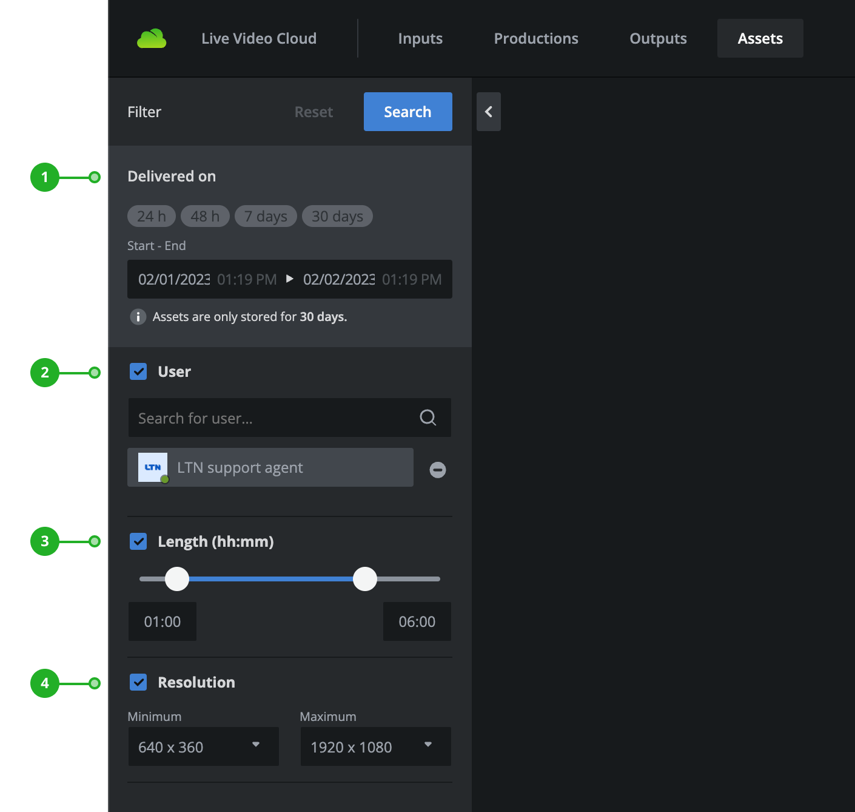Click the right length slider handle
This screenshot has height=812, width=855.
pos(365,579)
